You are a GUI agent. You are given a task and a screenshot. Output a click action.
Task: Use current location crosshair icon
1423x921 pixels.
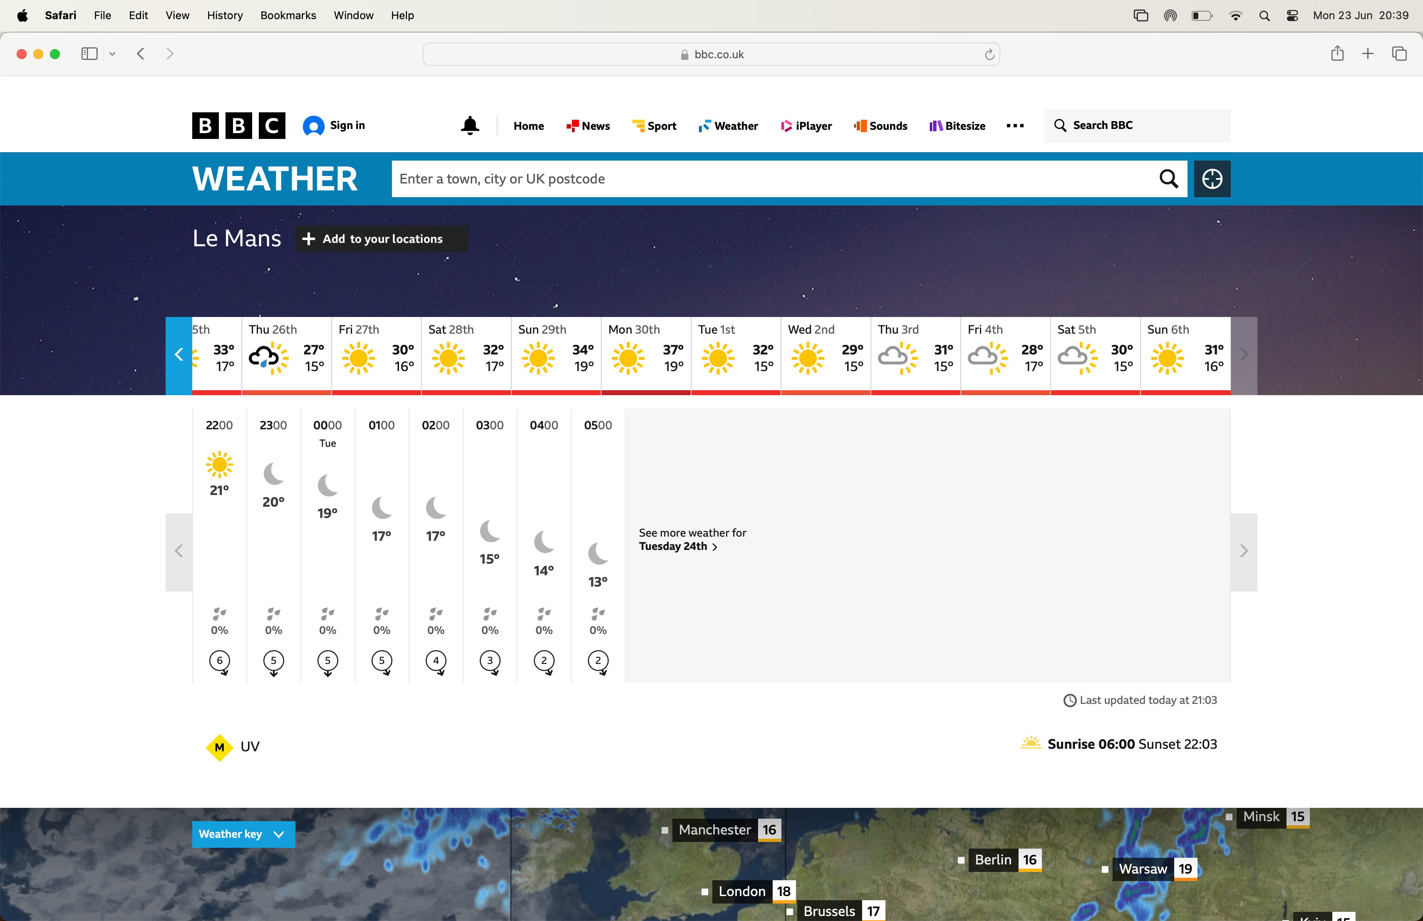[1212, 179]
